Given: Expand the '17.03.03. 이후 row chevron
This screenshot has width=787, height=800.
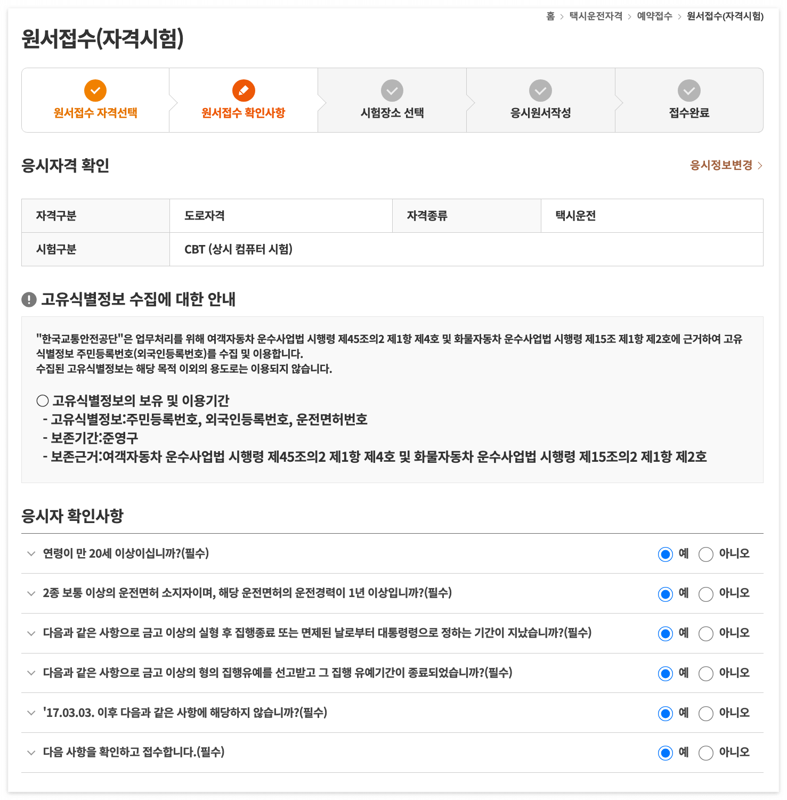Looking at the screenshot, I should tap(31, 713).
